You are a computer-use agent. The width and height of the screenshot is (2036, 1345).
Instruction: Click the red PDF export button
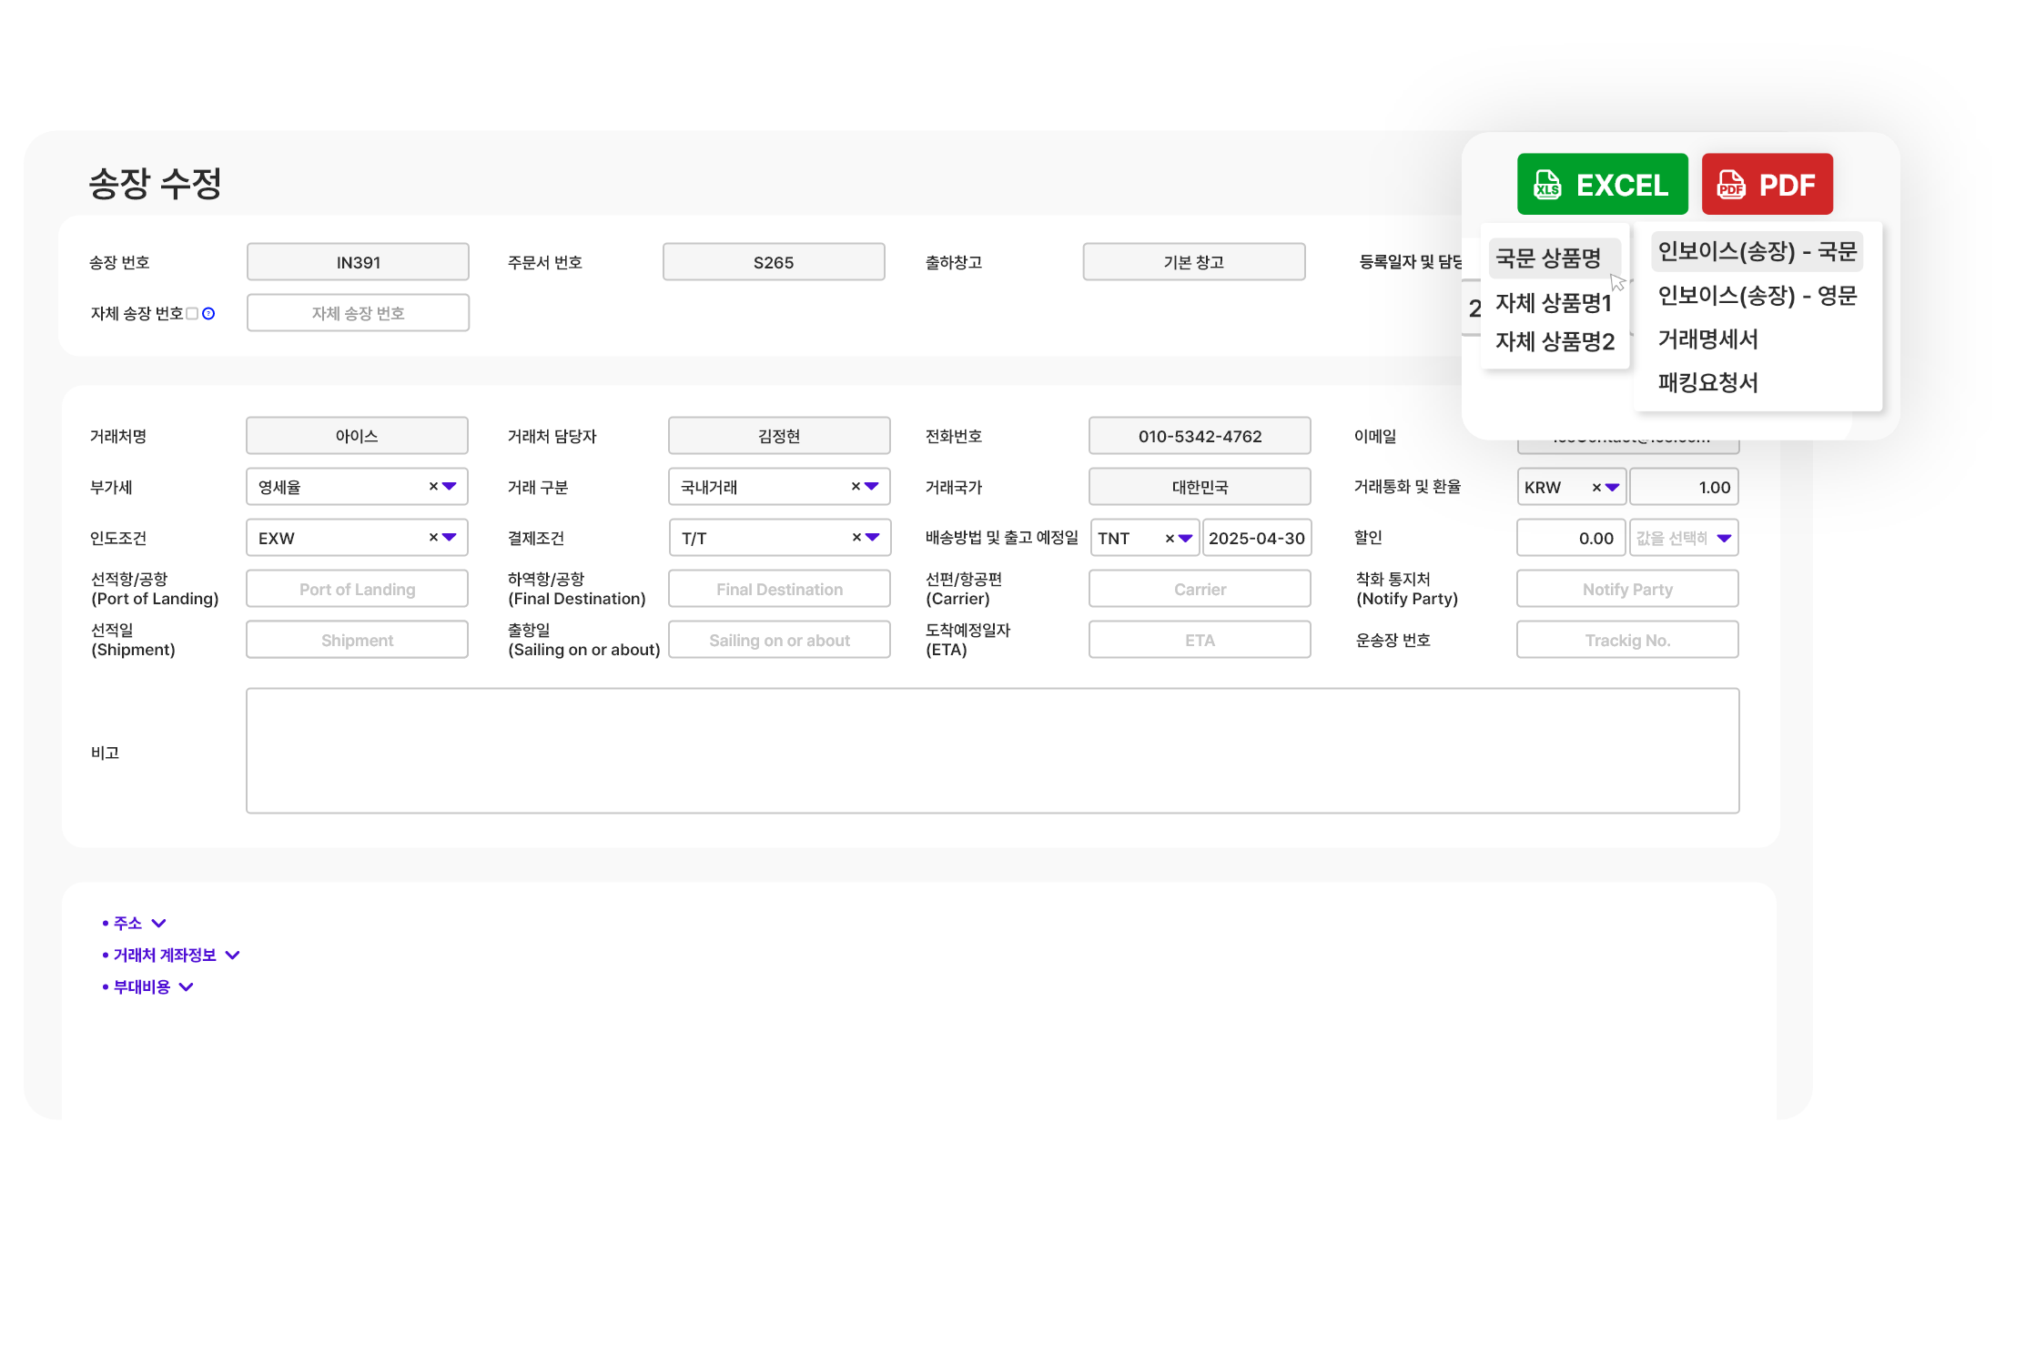tap(1767, 184)
